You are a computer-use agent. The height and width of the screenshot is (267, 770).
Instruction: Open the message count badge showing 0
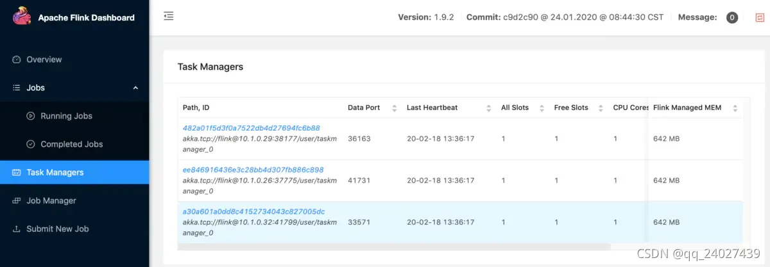(x=732, y=18)
